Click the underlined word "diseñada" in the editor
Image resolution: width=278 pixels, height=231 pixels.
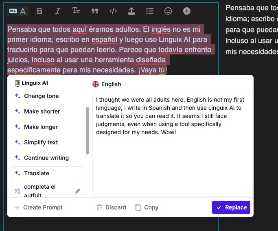pos(151,60)
